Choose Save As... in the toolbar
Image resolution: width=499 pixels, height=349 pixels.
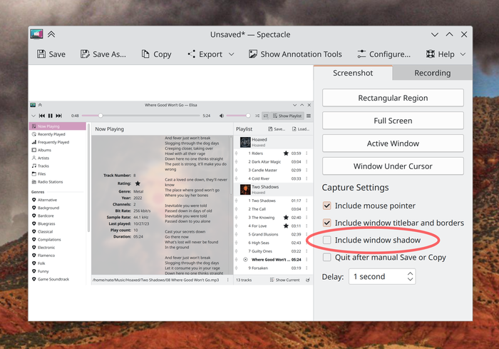point(103,54)
